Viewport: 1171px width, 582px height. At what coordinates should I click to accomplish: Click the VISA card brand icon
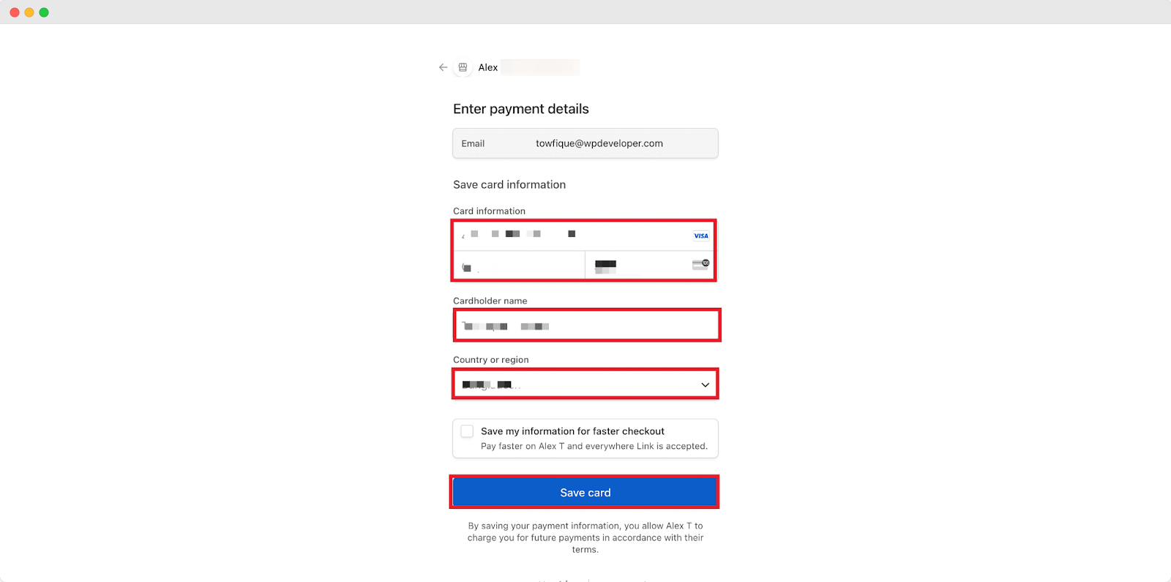(x=700, y=235)
